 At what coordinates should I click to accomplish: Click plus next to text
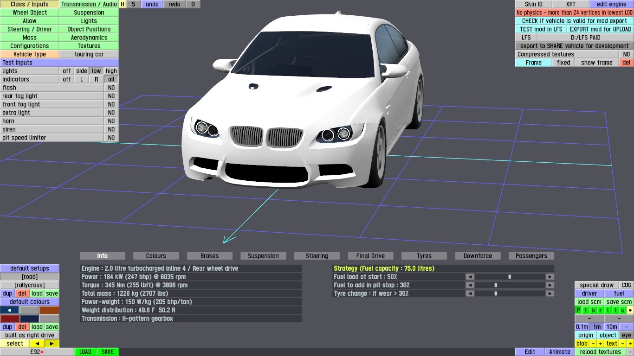(x=630, y=343)
